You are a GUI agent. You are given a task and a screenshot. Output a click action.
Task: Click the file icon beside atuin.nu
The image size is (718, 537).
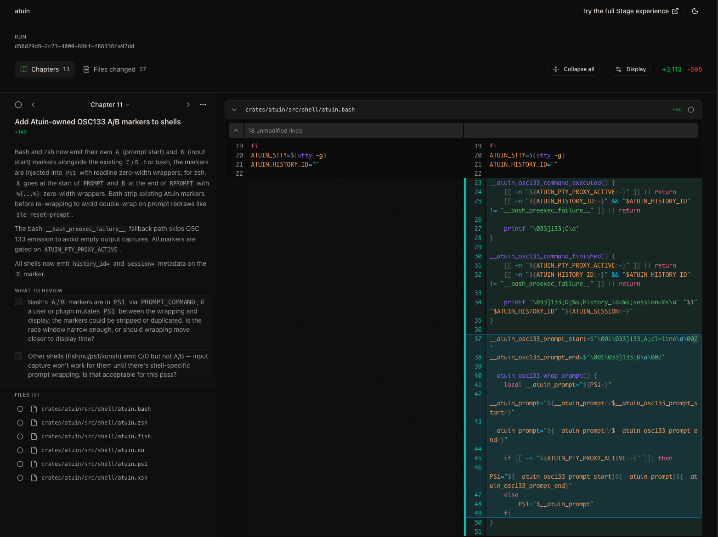coord(34,450)
